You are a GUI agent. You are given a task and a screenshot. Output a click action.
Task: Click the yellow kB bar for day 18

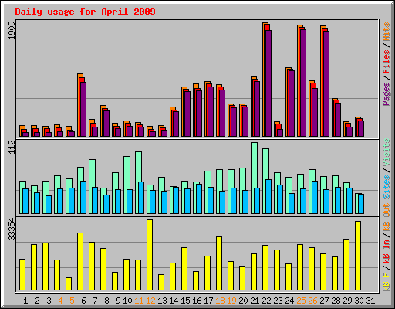point(219,263)
